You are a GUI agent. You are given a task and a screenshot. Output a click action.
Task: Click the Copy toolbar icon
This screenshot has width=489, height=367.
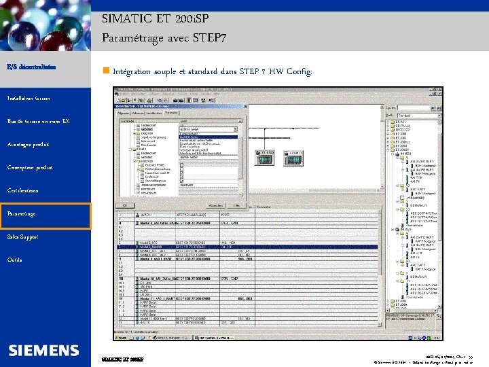point(160,100)
